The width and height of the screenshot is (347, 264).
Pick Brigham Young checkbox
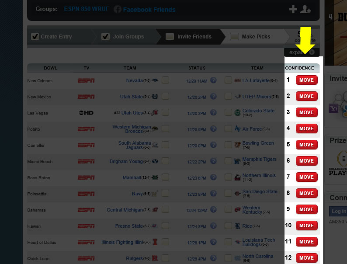pyautogui.click(x=165, y=161)
